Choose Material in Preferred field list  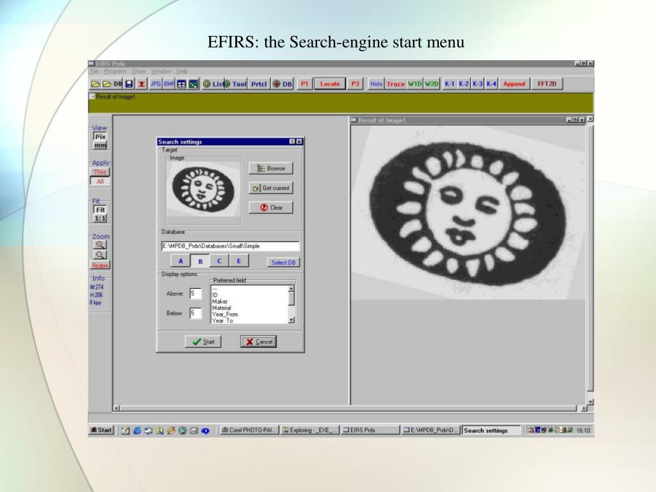point(221,308)
